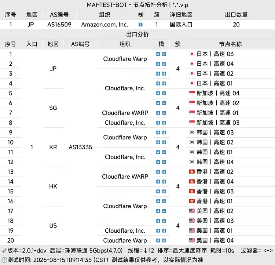Click Cloudflare, Inc. in the 新加坡 | 高速 03 row
Image resolution: width=275 pixels, height=265 pixels.
125,123
